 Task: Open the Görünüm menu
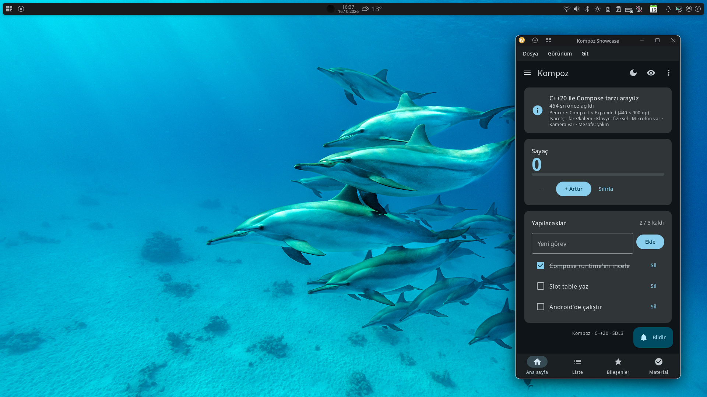560,54
